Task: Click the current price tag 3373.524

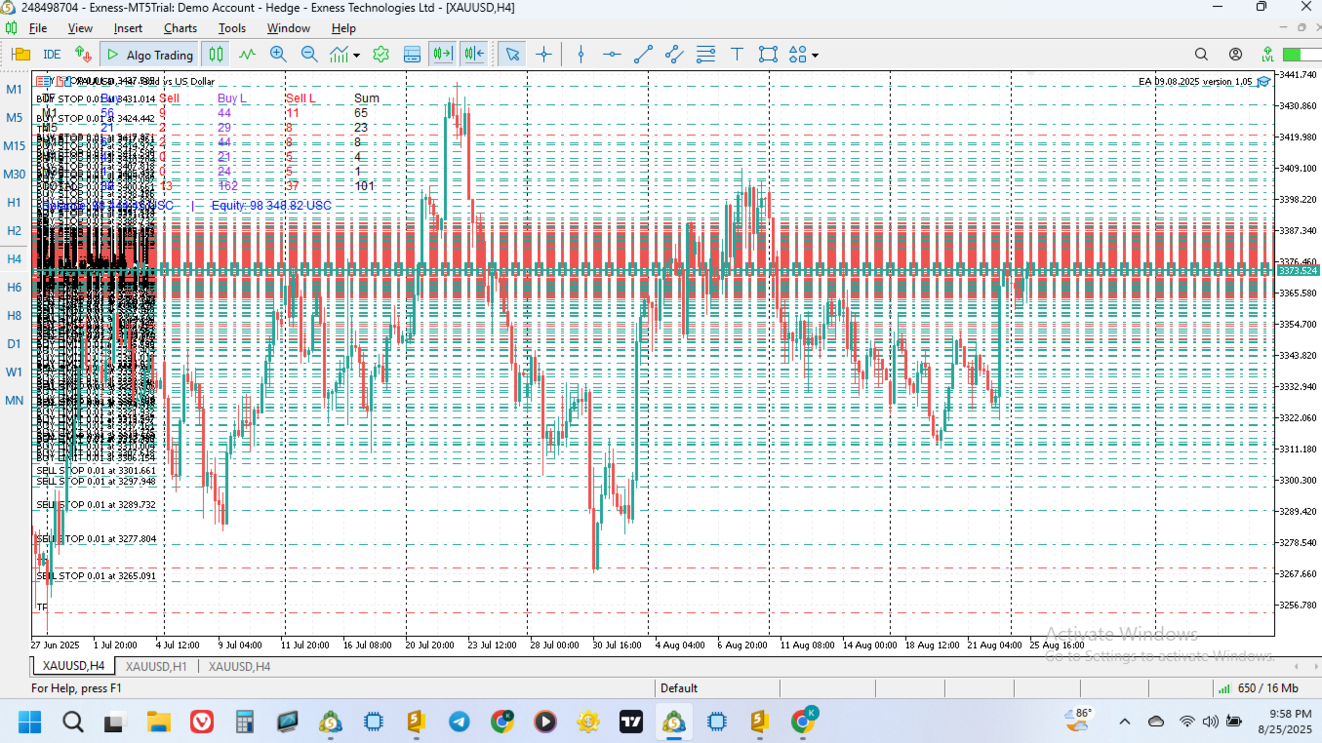Action: tap(1297, 270)
